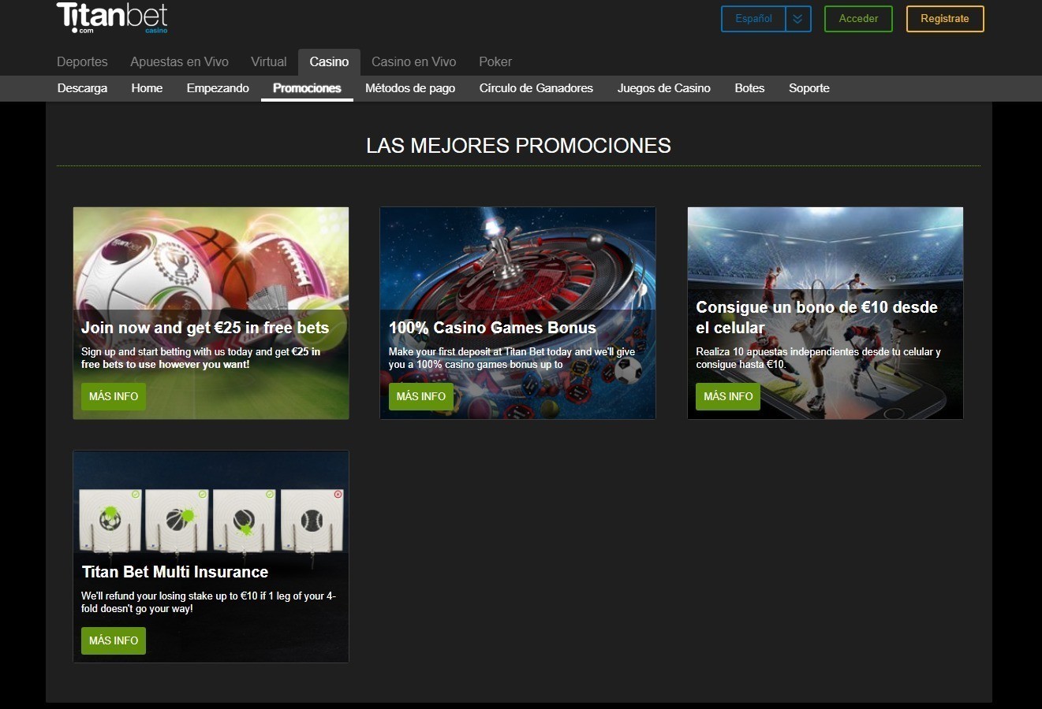Click 'We'll refund your losing stake' description
Viewport: 1042px width, 709px height.
tap(208, 603)
